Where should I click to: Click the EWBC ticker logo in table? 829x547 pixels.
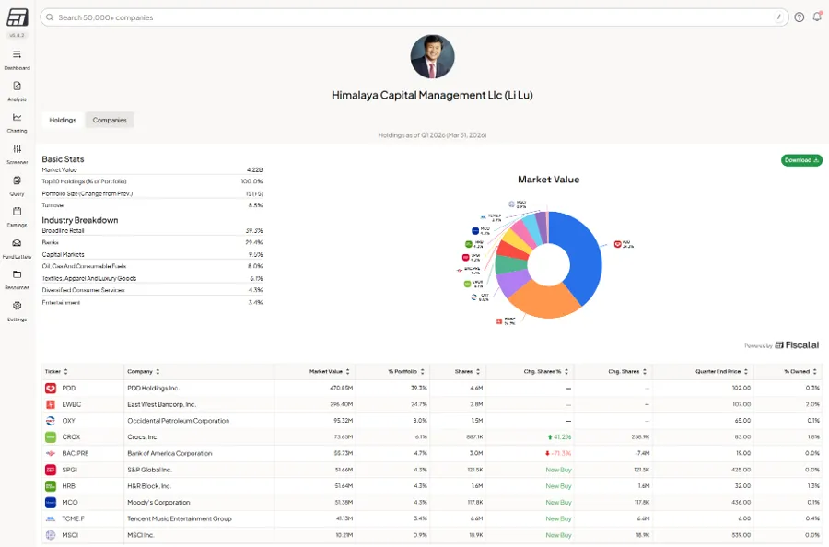(51, 404)
